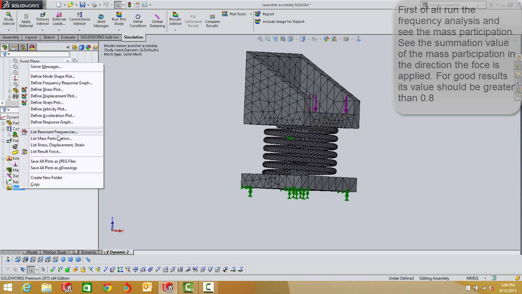Open Connections Advisor

point(80,19)
